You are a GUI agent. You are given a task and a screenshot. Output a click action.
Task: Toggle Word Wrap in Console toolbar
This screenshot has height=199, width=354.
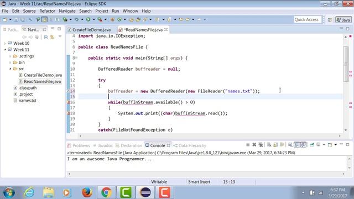[282, 145]
